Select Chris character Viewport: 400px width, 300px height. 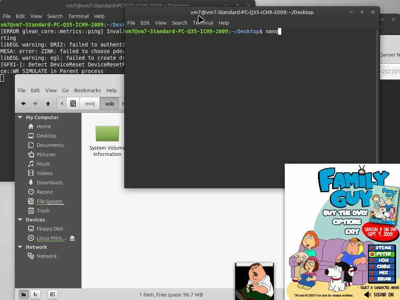[382, 266]
